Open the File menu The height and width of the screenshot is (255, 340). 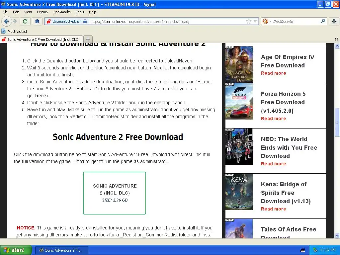[x=5, y=12]
